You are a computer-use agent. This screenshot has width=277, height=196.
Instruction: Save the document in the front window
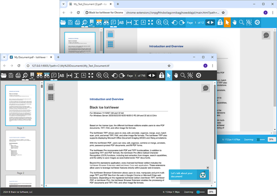tap(11, 75)
